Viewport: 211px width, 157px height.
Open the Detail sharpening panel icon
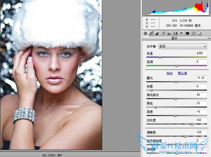[x=158, y=33]
